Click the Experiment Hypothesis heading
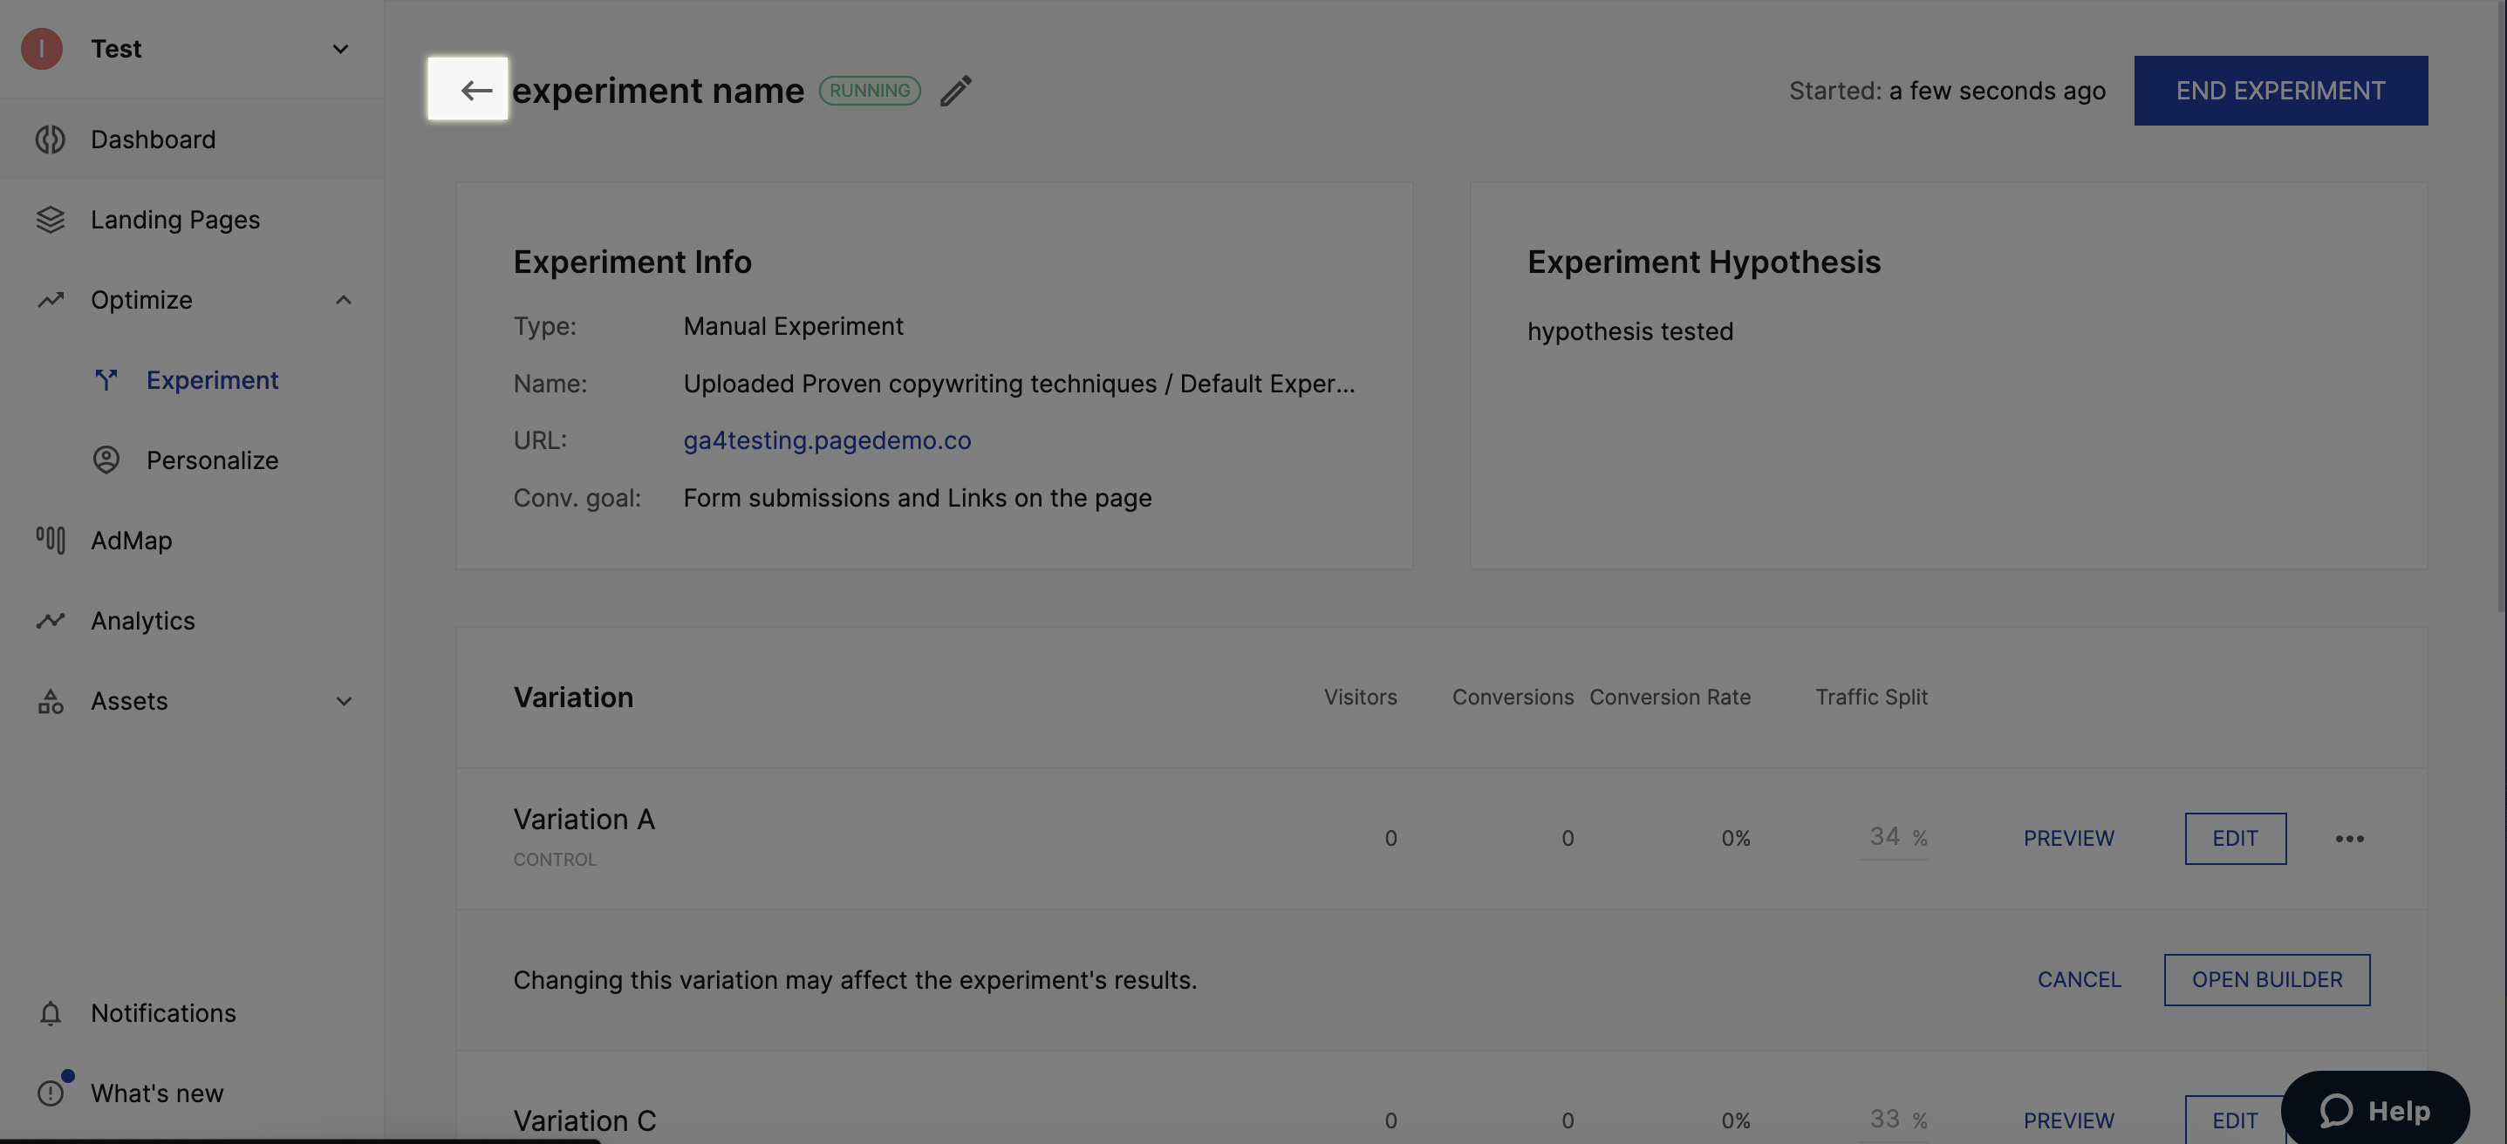 [1703, 262]
